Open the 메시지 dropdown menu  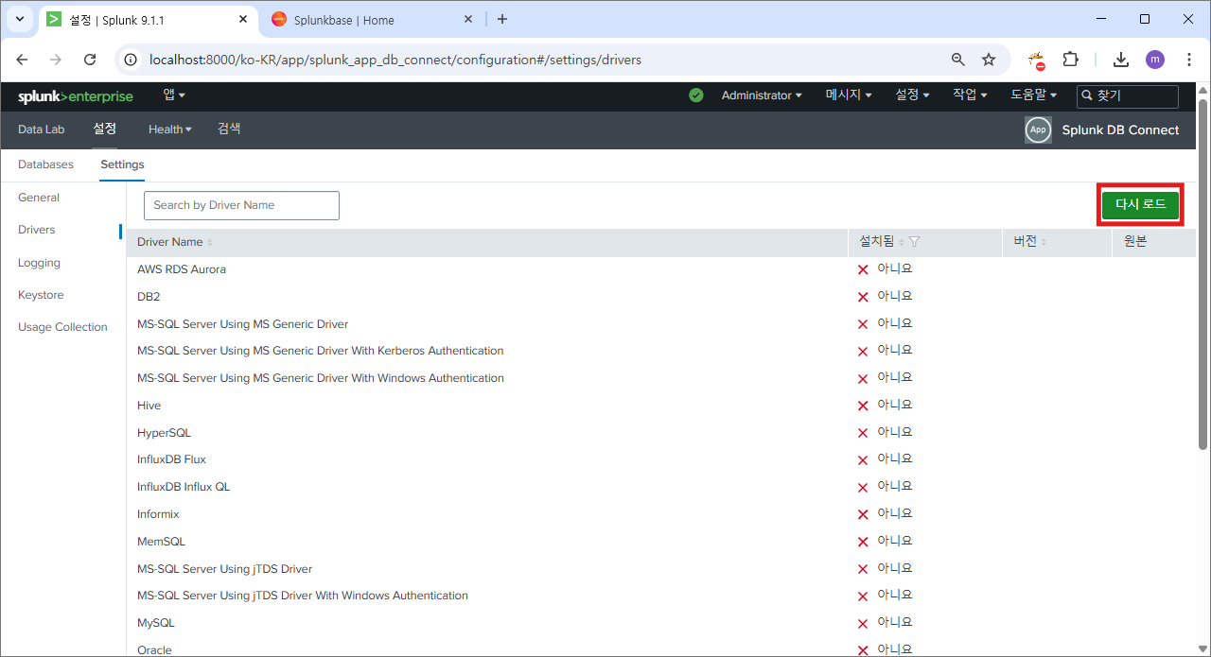coord(849,95)
